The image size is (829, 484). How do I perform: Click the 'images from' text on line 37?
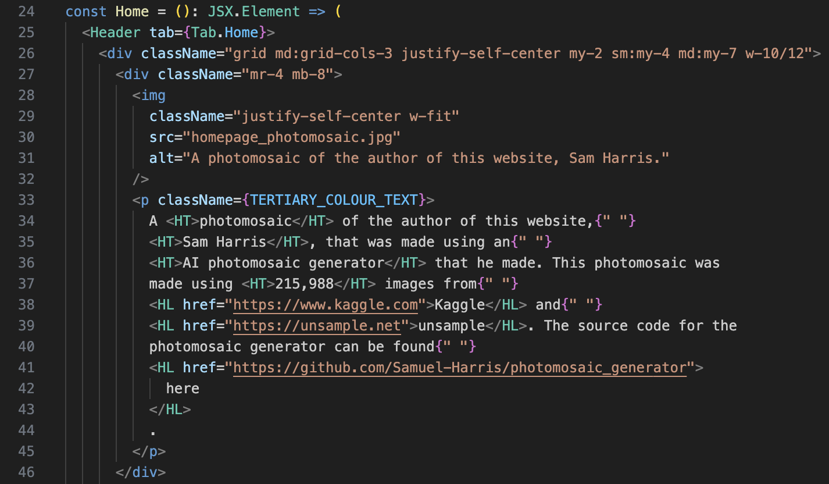click(431, 283)
